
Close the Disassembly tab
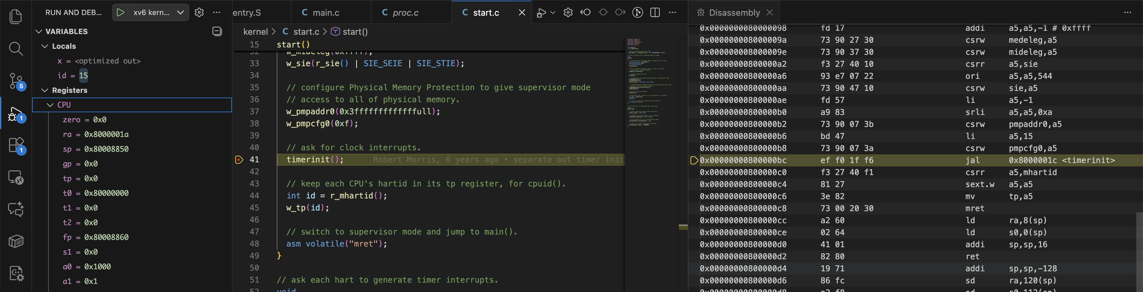pyautogui.click(x=770, y=12)
